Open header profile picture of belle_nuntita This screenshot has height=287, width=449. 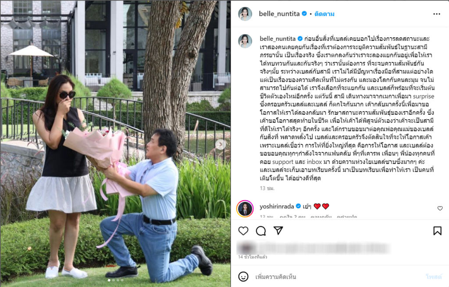pyautogui.click(x=245, y=14)
